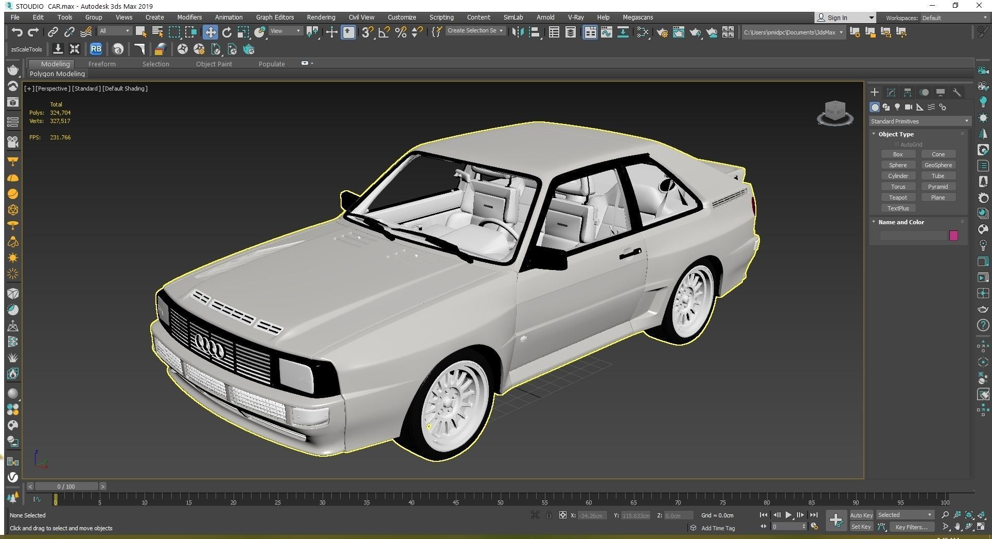Viewport: 992px width, 539px height.
Task: Click the TextPlus button
Action: coord(898,208)
